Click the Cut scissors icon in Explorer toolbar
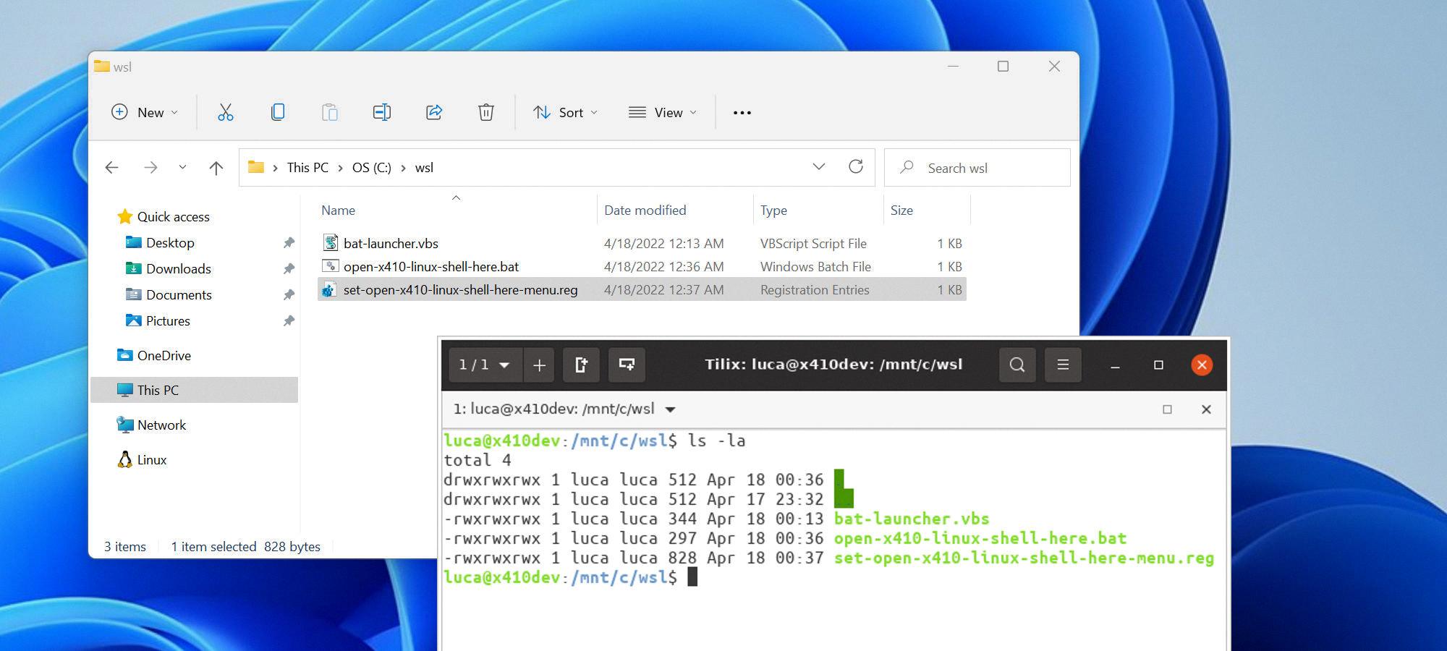Image resolution: width=1447 pixels, height=651 pixels. coord(226,112)
